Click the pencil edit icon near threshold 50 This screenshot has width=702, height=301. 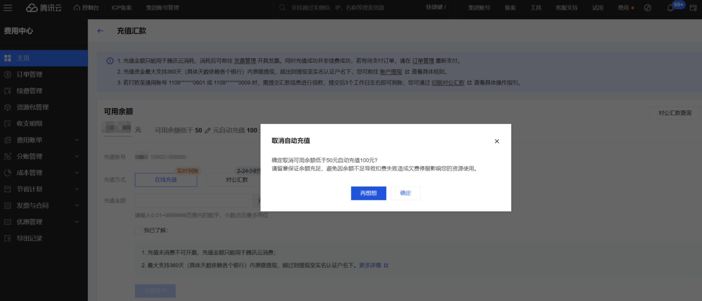(208, 130)
